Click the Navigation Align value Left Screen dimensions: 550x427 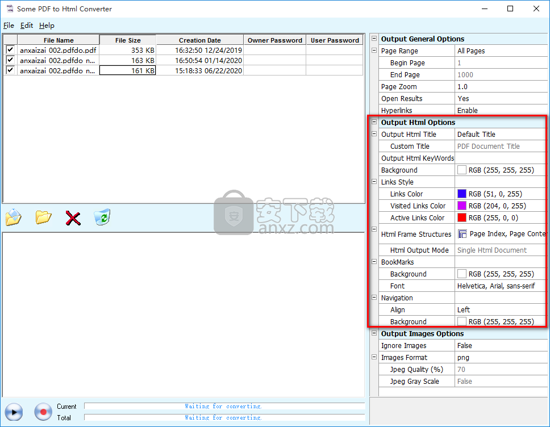[x=501, y=309]
